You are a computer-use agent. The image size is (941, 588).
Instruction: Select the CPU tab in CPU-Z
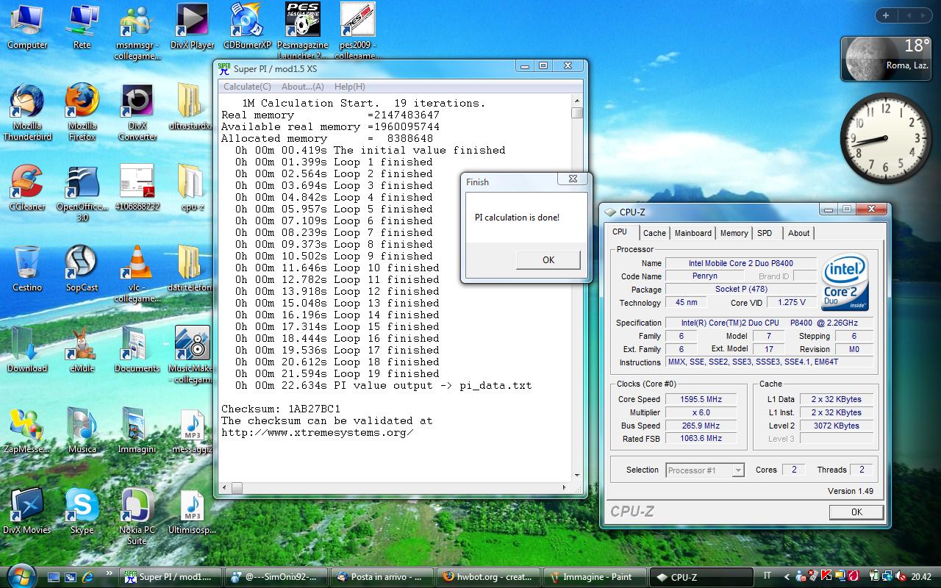pos(620,232)
